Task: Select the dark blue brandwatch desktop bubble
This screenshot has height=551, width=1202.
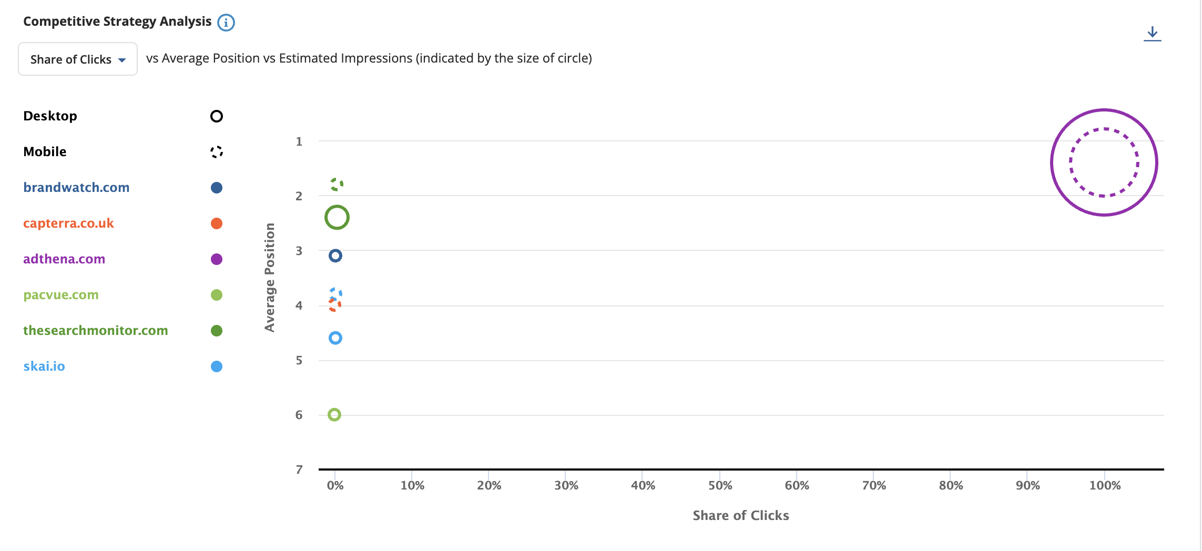Action: pos(335,256)
